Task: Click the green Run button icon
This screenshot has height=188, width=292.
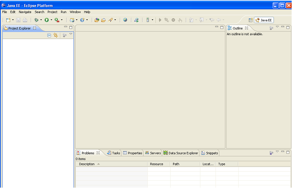Action: point(47,20)
